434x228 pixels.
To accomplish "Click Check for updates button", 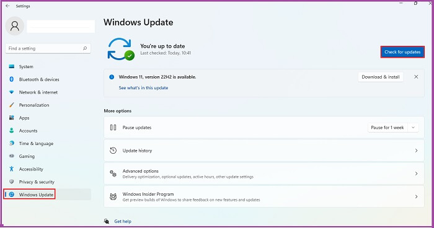I will tap(402, 52).
